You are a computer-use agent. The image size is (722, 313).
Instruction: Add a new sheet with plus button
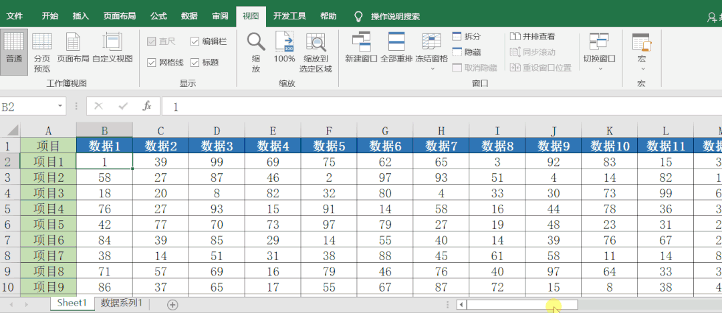point(172,304)
